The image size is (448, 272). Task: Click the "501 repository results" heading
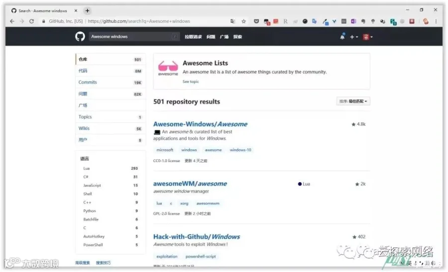(x=187, y=101)
